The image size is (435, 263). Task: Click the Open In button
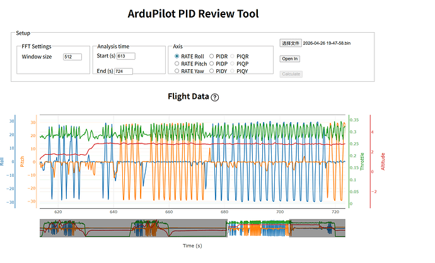point(289,59)
